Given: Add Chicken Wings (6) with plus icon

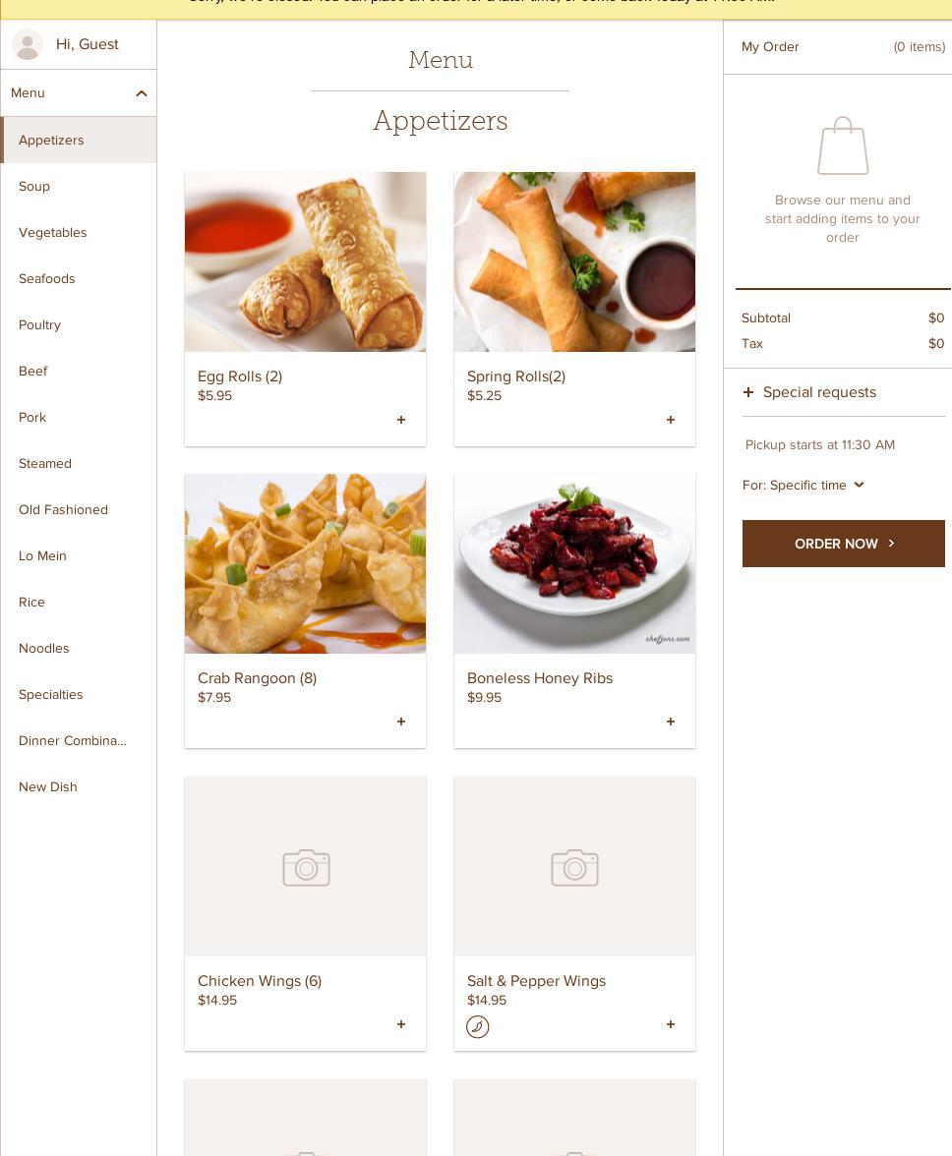Looking at the screenshot, I should (x=401, y=1024).
